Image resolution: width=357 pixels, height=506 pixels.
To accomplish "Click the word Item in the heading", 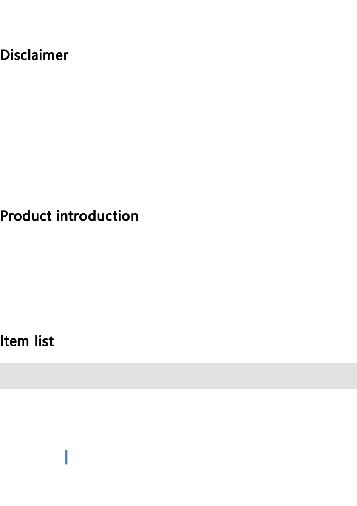I will pyautogui.click(x=14, y=341).
